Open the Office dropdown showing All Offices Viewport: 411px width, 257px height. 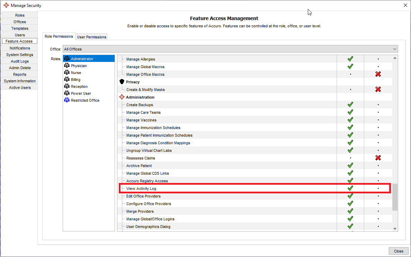click(230, 49)
